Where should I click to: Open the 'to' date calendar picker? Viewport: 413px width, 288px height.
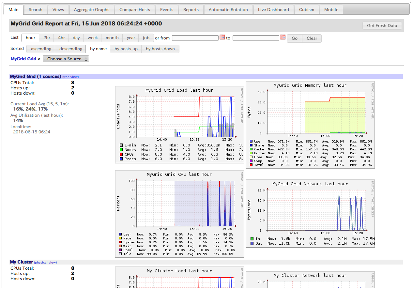tap(283, 37)
